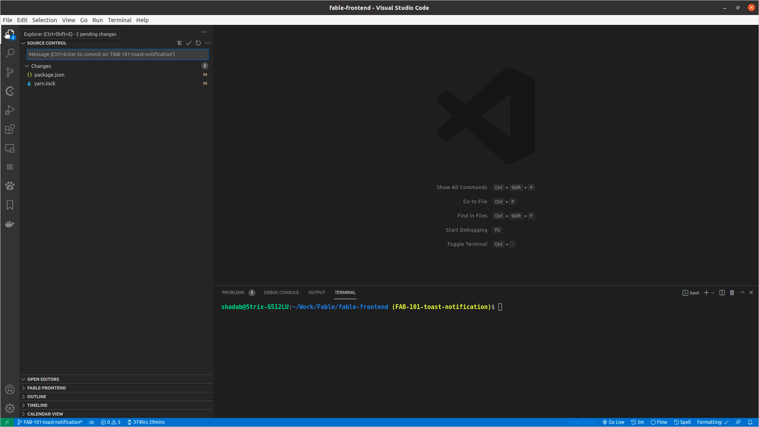
Task: Open the Terminal menu
Action: tap(120, 20)
